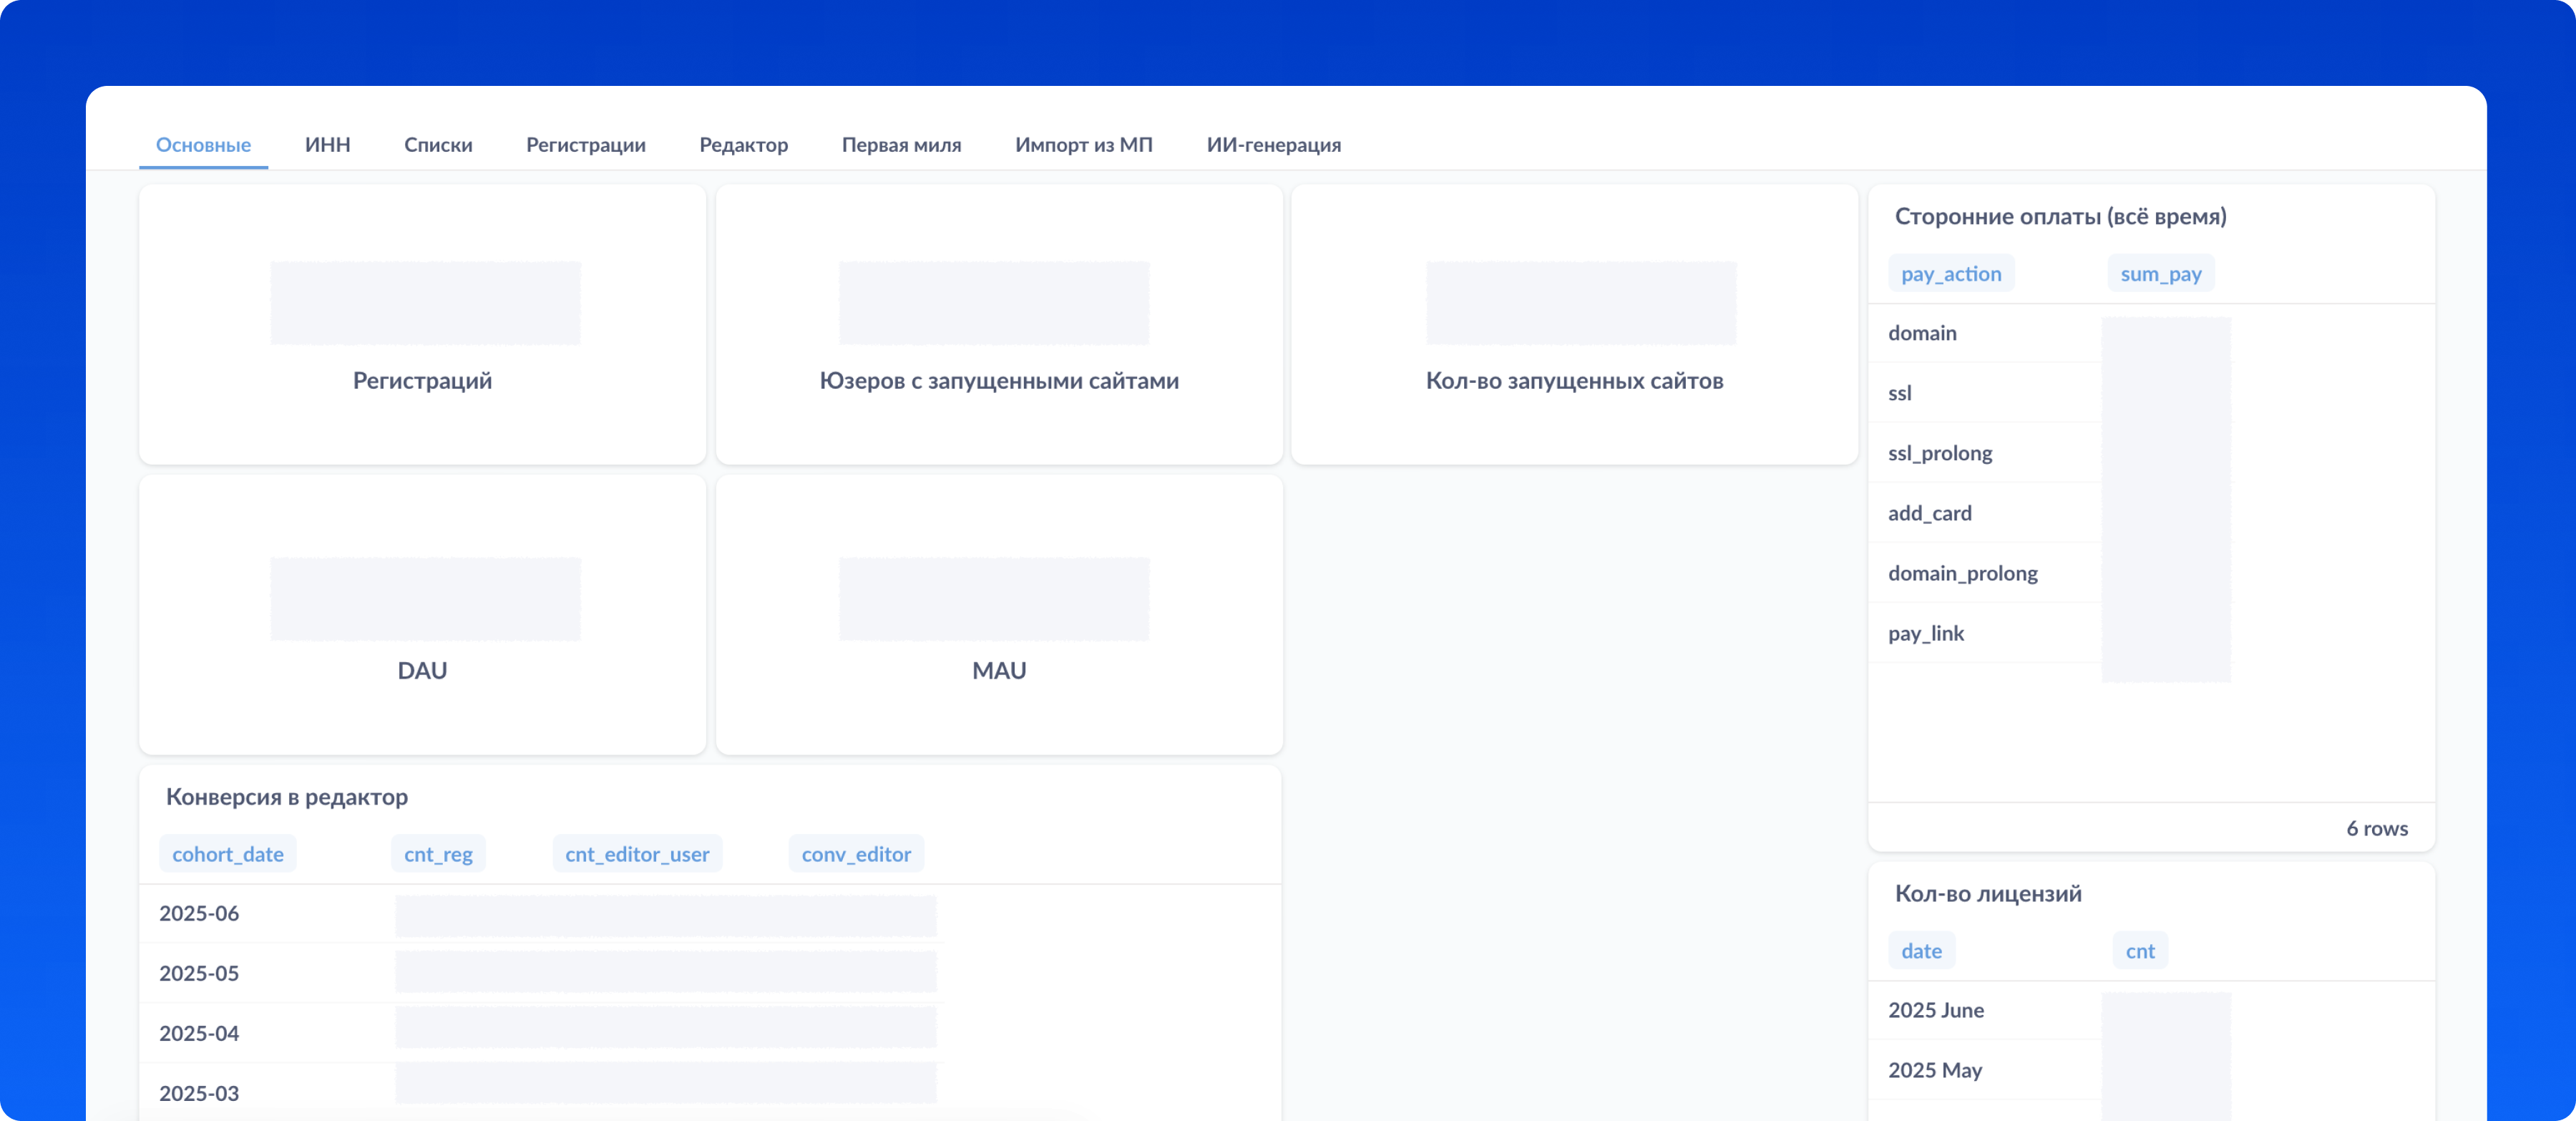Select the Редактор tab
Image resolution: width=2576 pixels, height=1121 pixels.
pyautogui.click(x=743, y=145)
